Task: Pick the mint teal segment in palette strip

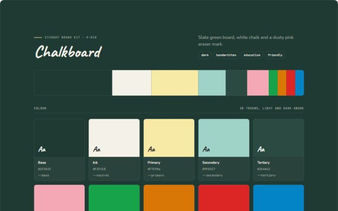Action: pos(212,83)
